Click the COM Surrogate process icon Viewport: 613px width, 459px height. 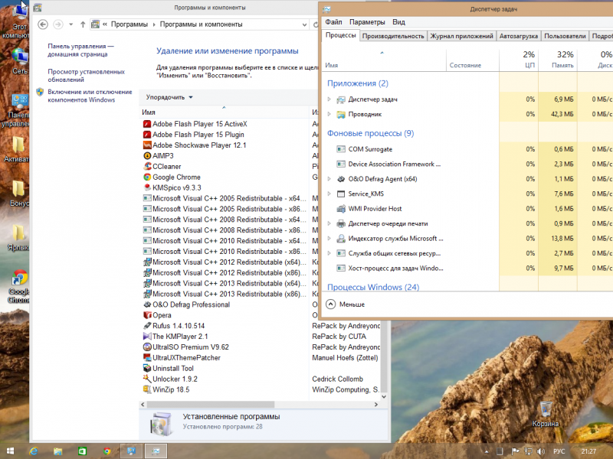pos(341,149)
